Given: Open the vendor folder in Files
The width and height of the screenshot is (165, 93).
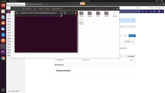Looking at the screenshot, I should click(106, 14).
